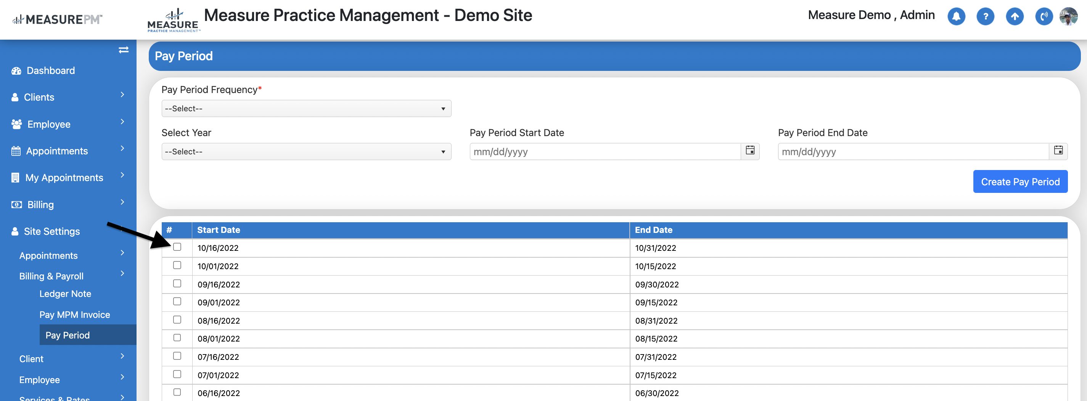
Task: Expand the Site Settings Appointments submenu chevron
Action: click(122, 253)
